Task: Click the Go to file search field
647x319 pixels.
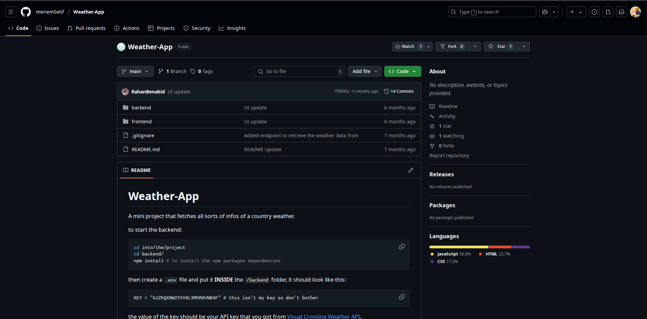Action: [299, 71]
